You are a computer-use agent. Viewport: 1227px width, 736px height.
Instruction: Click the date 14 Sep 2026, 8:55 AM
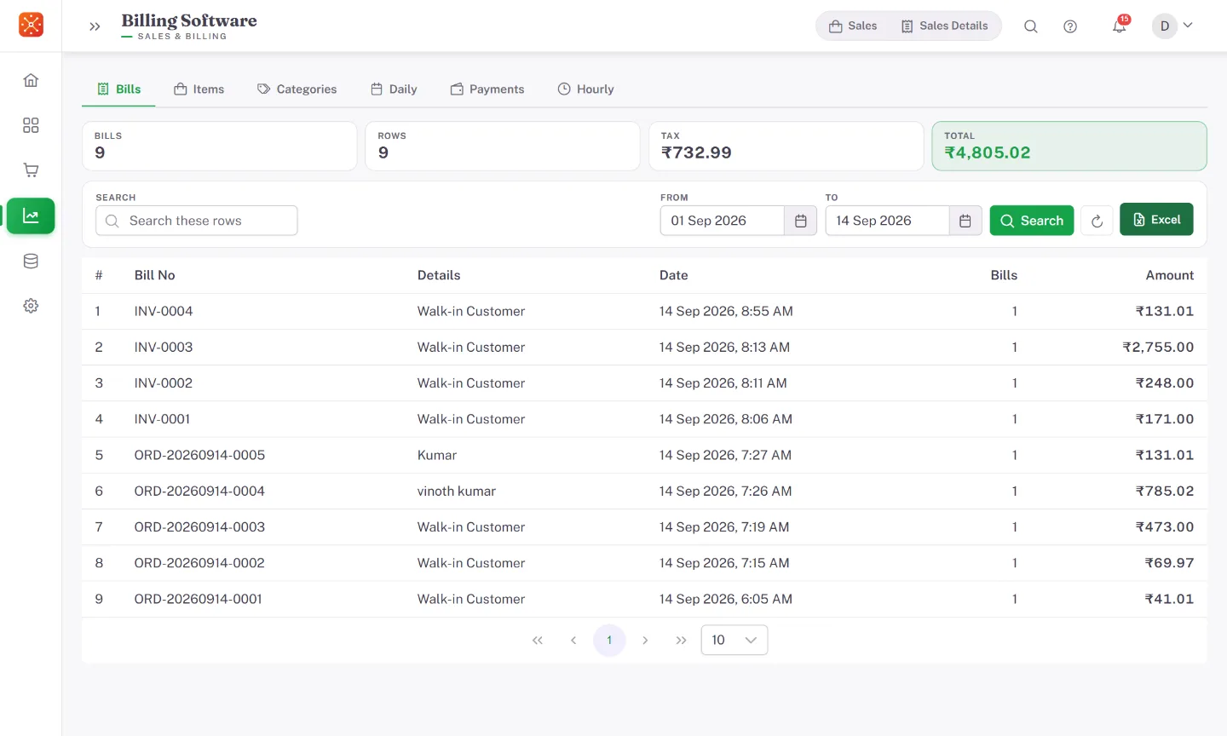(x=726, y=312)
